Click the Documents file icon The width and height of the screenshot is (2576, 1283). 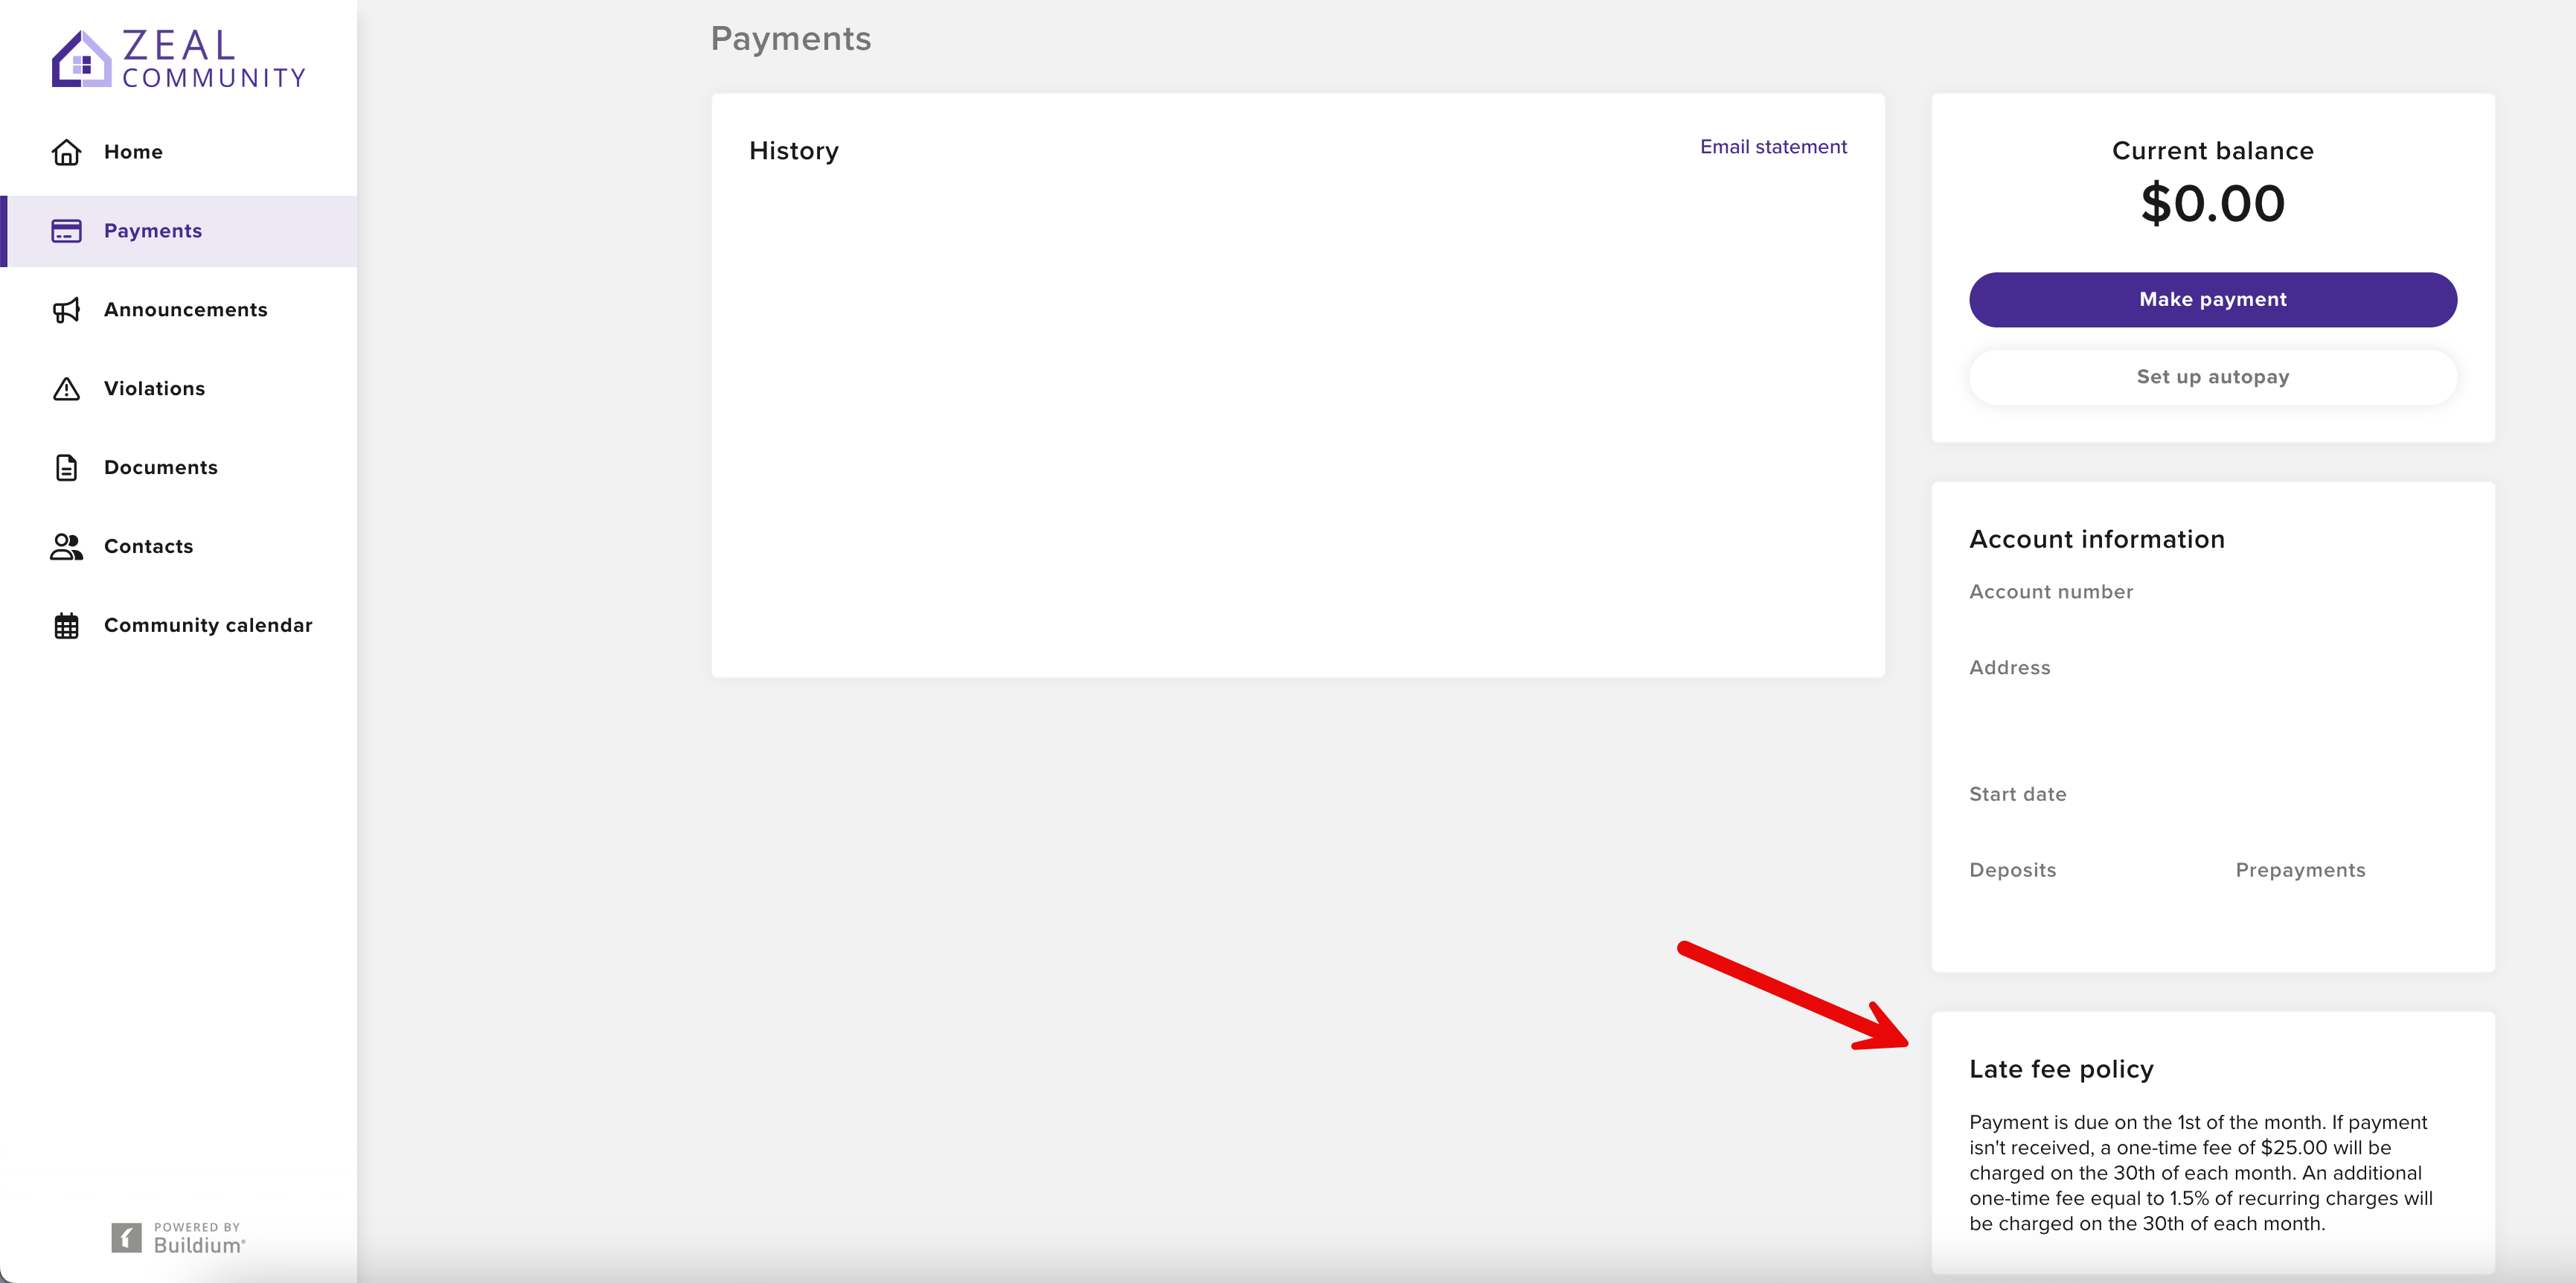[66, 468]
